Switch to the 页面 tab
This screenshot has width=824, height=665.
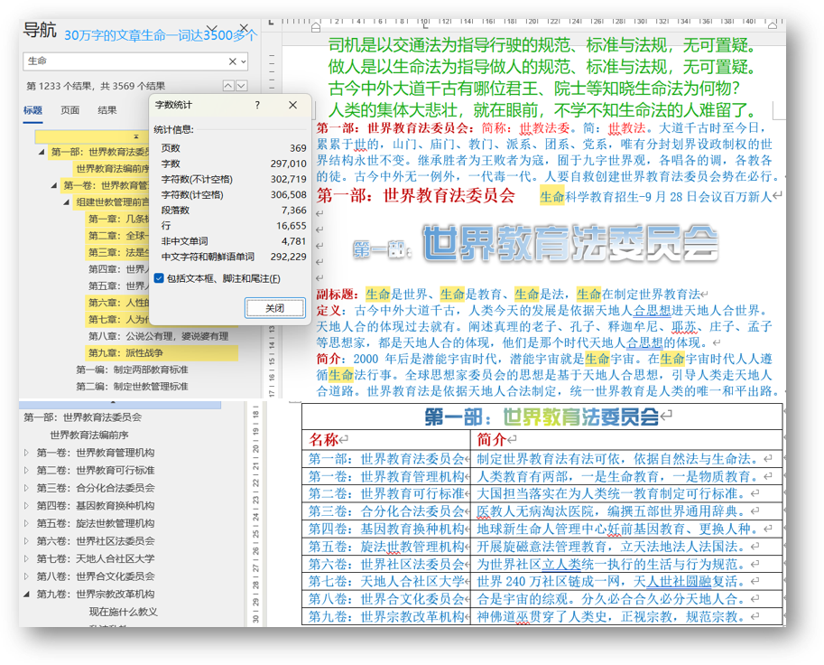pyautogui.click(x=69, y=110)
